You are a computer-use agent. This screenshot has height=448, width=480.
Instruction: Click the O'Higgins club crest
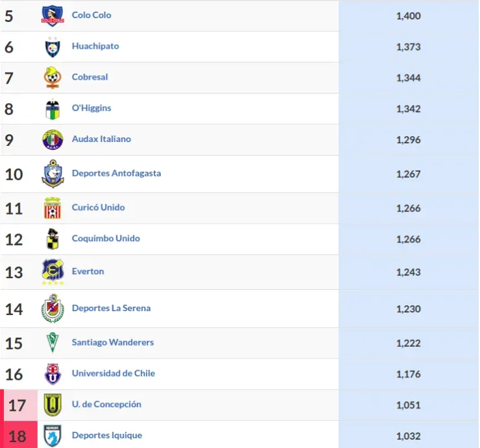52,109
